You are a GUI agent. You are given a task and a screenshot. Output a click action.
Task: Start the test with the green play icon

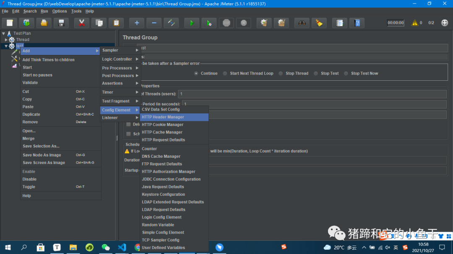(x=192, y=23)
